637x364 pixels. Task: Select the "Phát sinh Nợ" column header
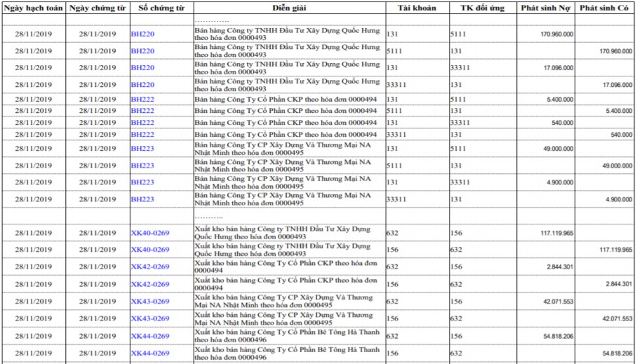click(546, 8)
